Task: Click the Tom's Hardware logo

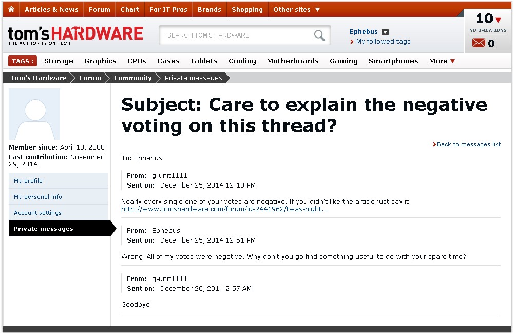Action: [x=75, y=35]
